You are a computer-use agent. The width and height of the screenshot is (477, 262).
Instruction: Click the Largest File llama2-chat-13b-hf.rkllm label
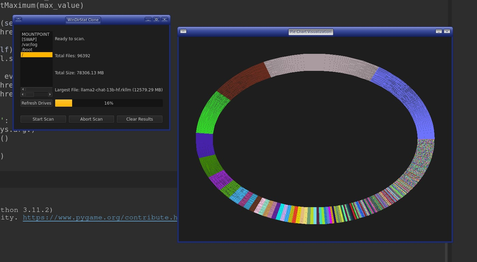pyautogui.click(x=109, y=90)
